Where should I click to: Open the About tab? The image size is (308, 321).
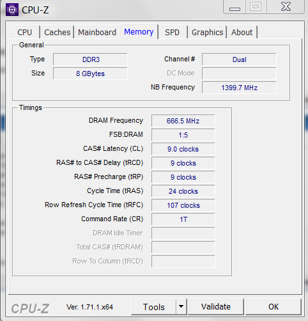242,33
